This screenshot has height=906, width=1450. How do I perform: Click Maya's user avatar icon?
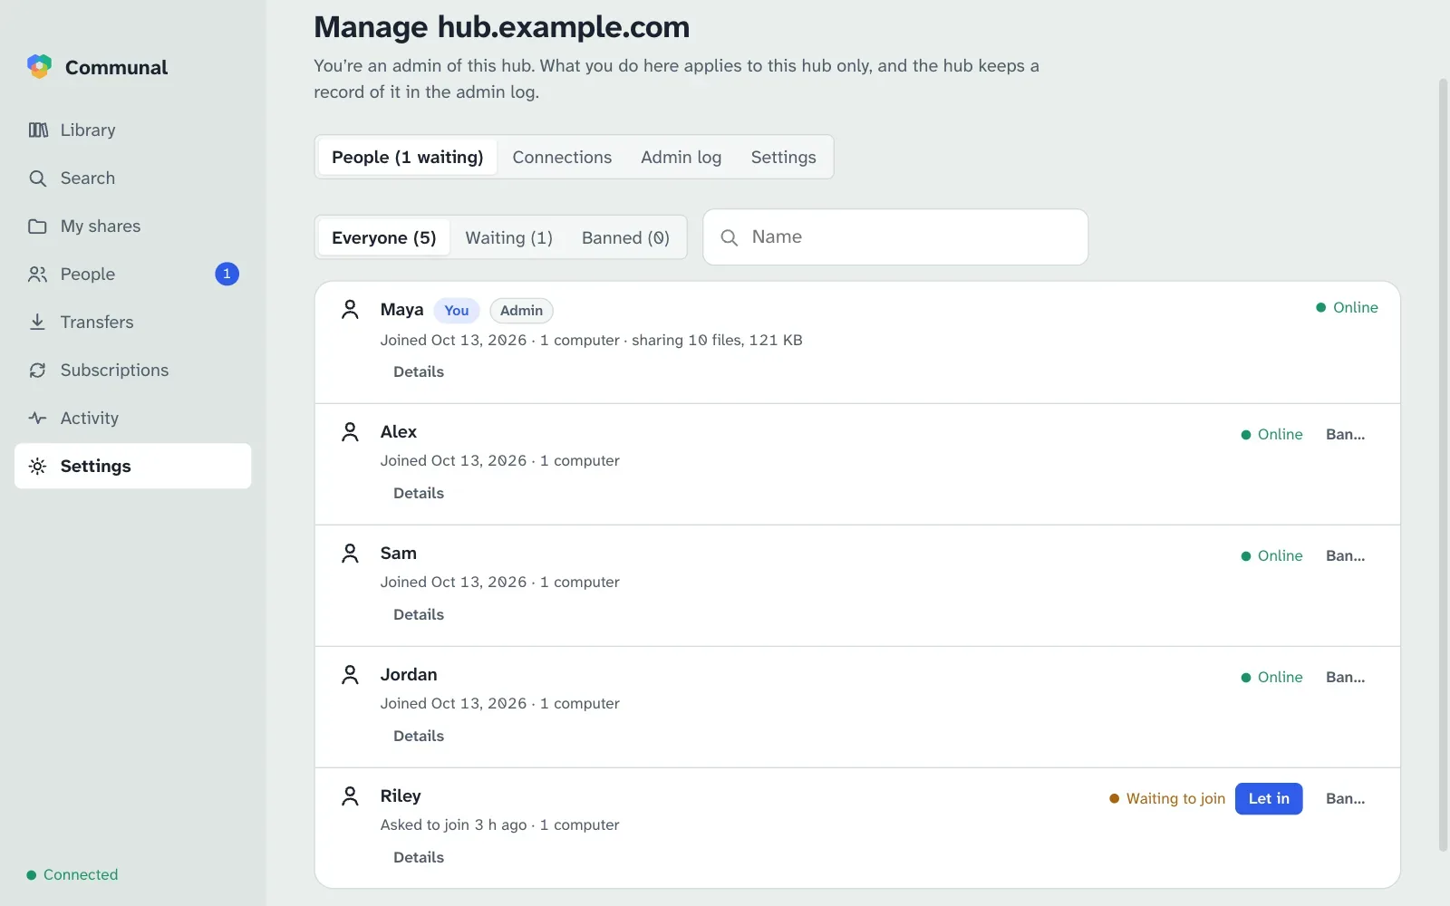[x=350, y=310]
